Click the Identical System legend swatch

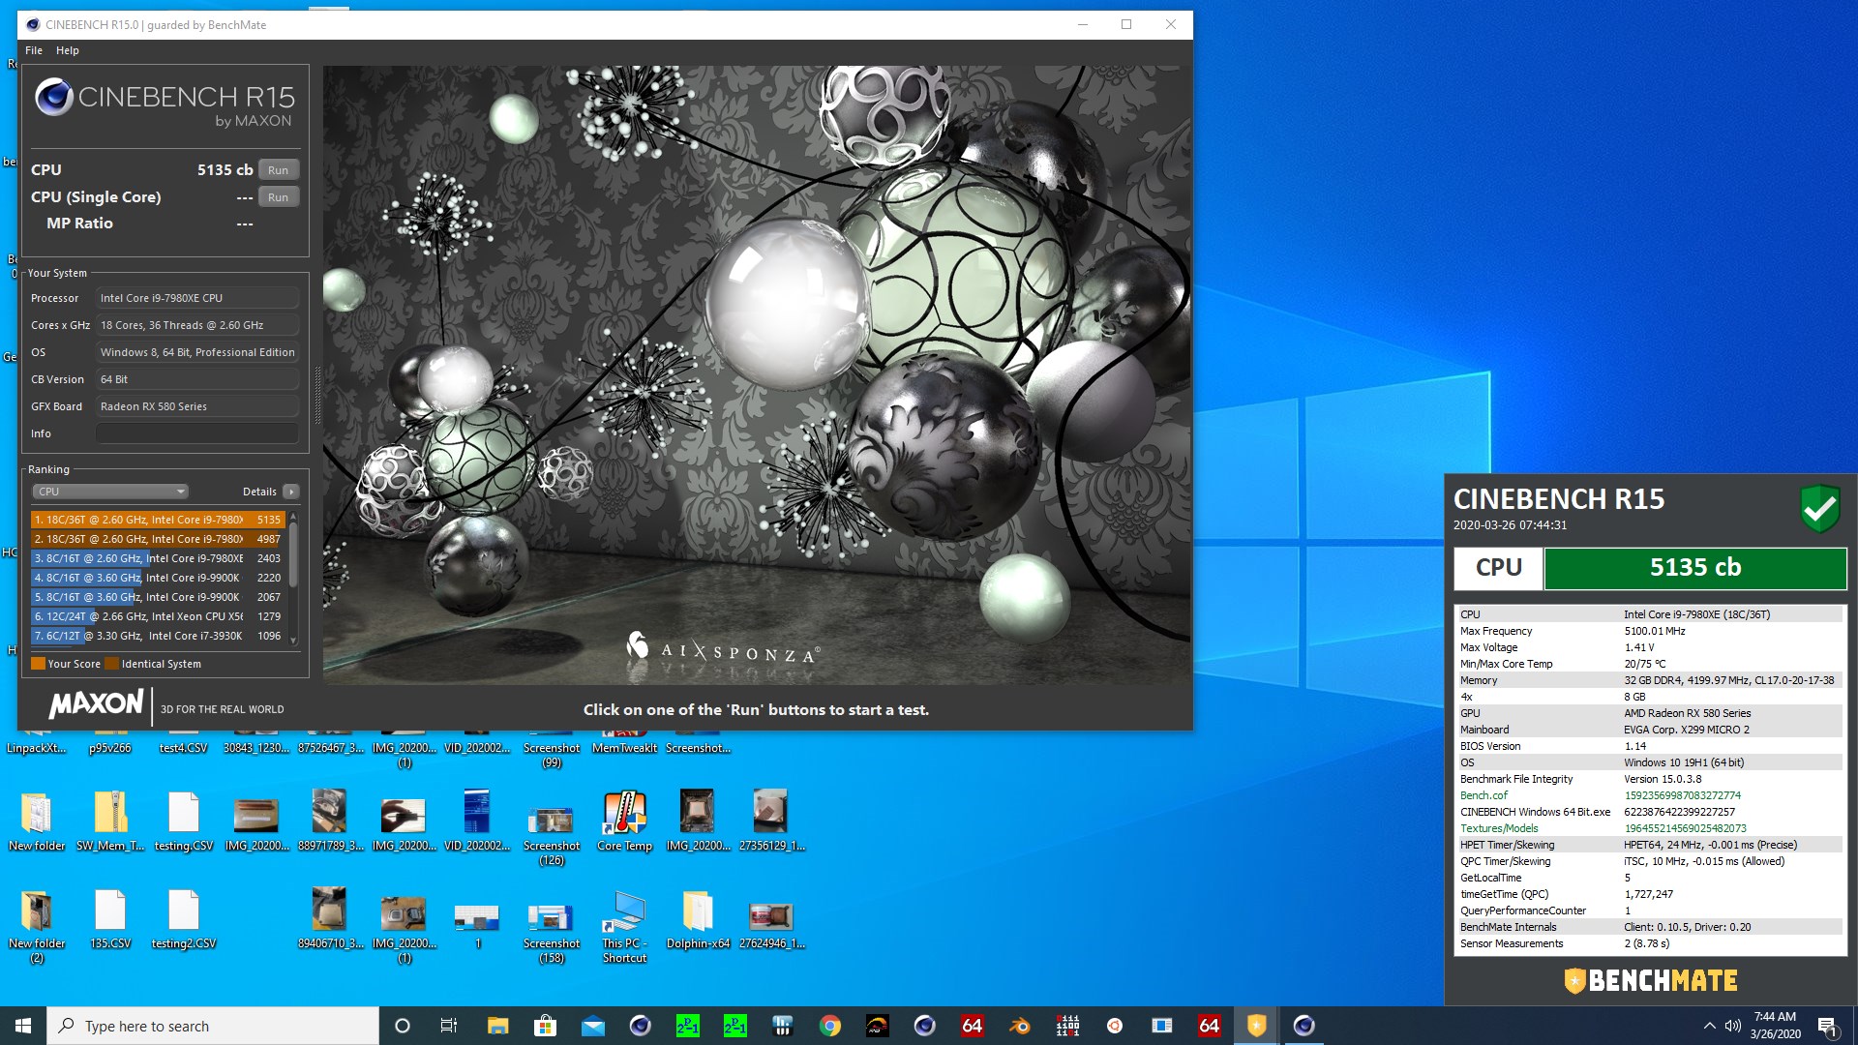(112, 664)
